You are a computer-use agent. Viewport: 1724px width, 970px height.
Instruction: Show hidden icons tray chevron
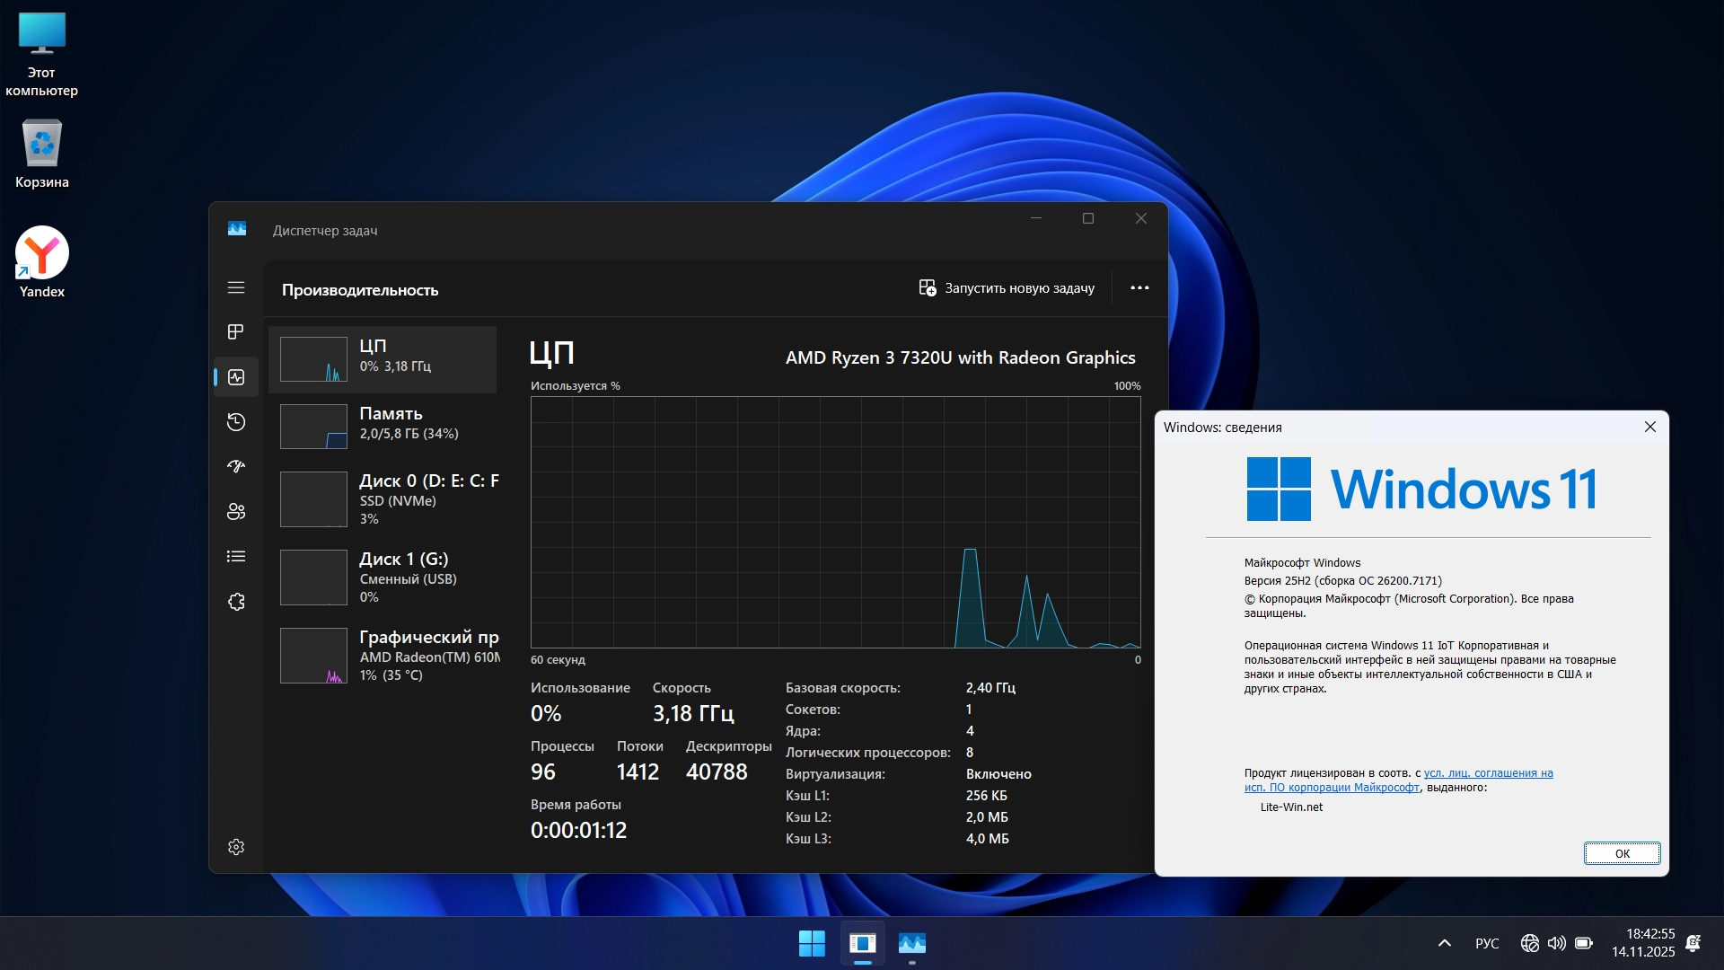point(1444,943)
